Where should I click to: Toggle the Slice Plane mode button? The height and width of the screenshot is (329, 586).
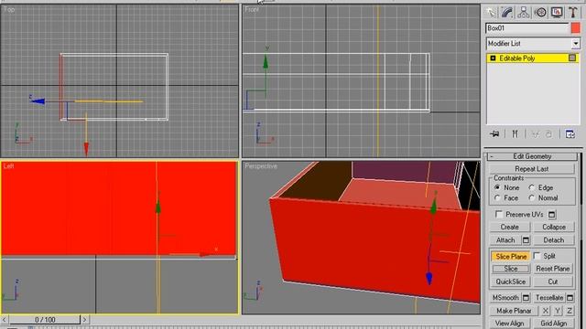511,257
